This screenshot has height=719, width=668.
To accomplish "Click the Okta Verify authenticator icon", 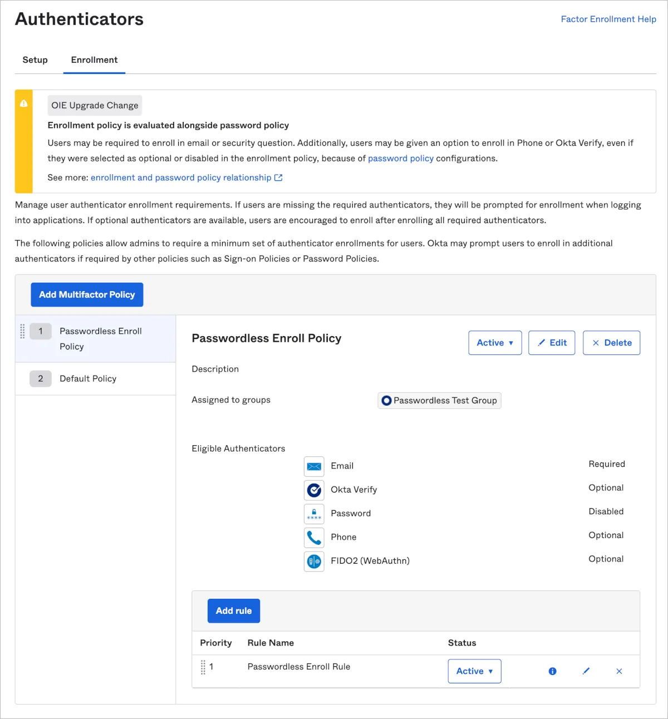I will (x=314, y=490).
